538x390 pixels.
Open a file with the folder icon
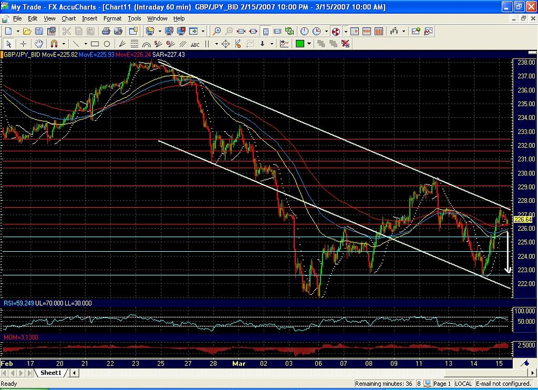26,31
